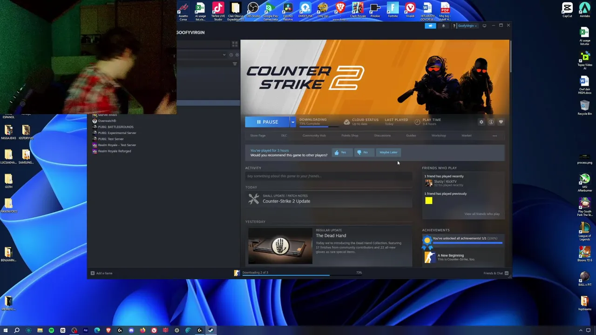Screen dimensions: 596x335
Task: Open the Points Shop tab
Action: (x=350, y=135)
